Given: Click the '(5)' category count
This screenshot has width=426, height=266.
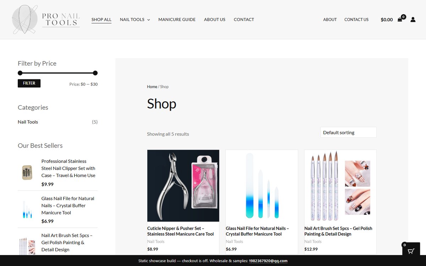Looking at the screenshot, I should (95, 122).
